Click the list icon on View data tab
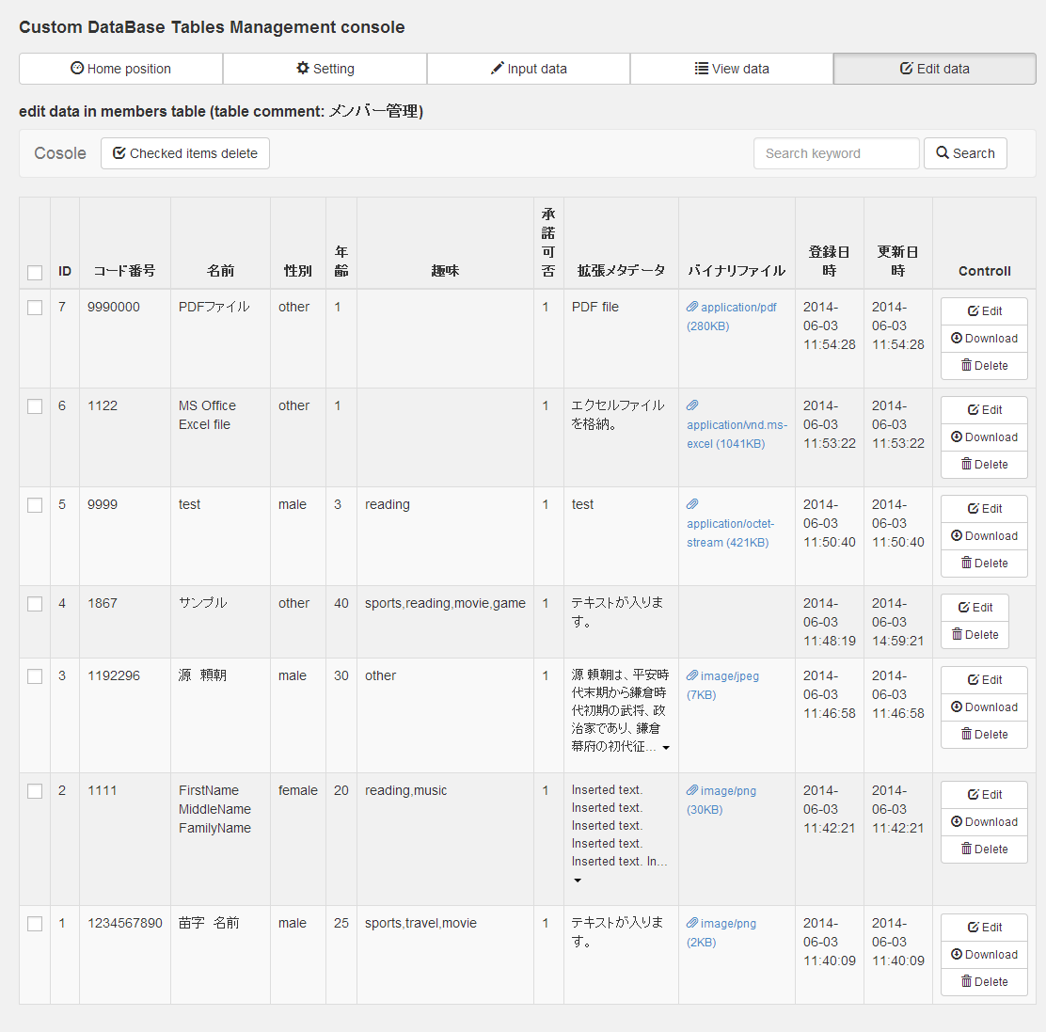The image size is (1046, 1032). click(702, 69)
